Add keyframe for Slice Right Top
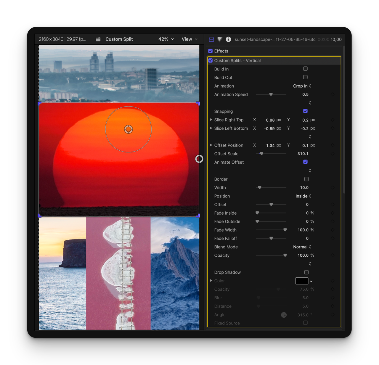Viewport: 379px width, 365px height. 333,120
